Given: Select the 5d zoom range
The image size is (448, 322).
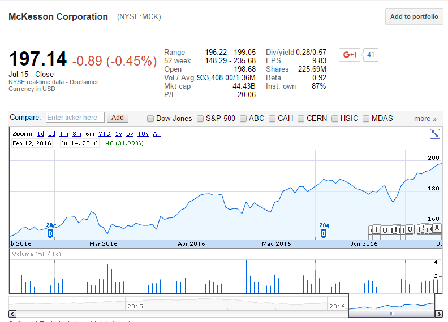Looking at the screenshot, I should [x=51, y=133].
